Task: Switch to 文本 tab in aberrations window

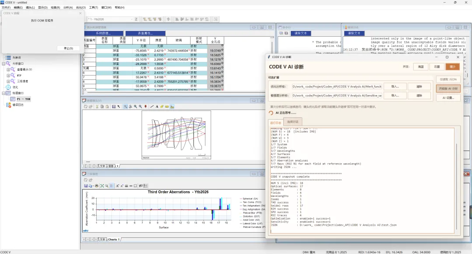Action: pyautogui.click(x=102, y=240)
